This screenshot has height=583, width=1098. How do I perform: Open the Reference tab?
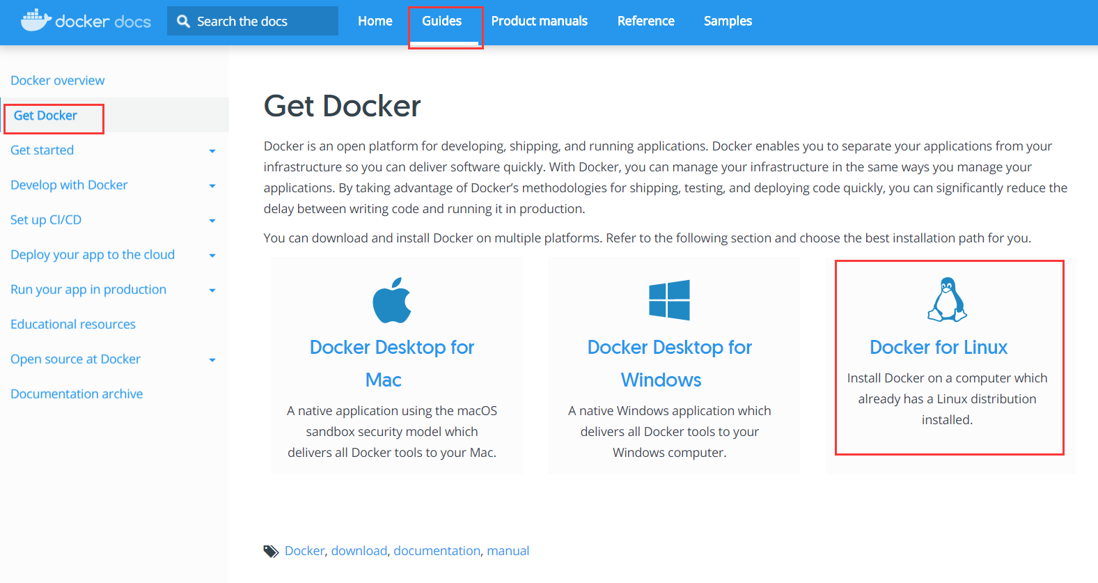[646, 21]
